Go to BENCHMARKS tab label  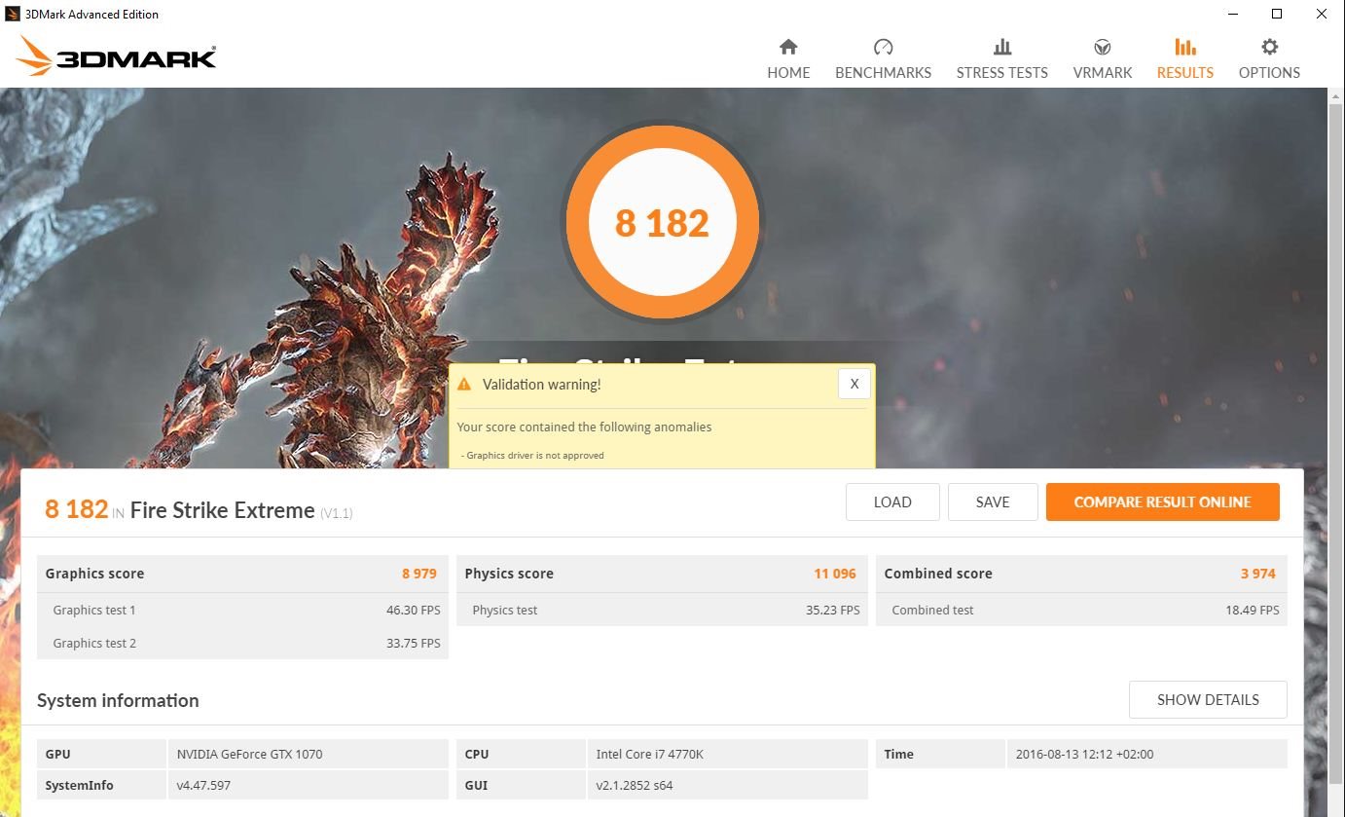click(883, 73)
